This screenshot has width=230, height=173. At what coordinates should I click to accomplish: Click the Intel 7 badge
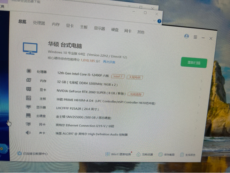point(118,76)
